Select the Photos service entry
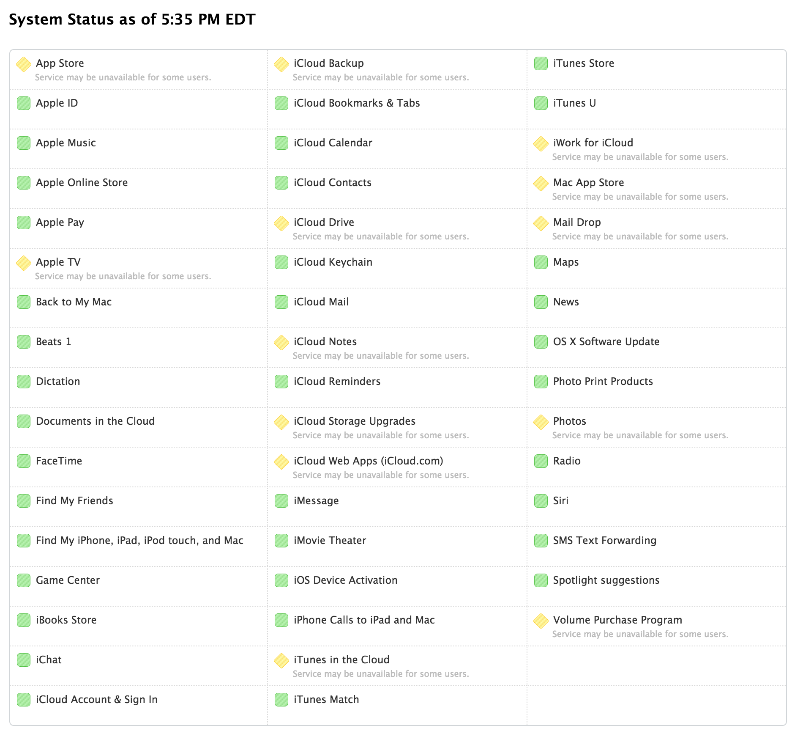The image size is (792, 731). (x=569, y=421)
